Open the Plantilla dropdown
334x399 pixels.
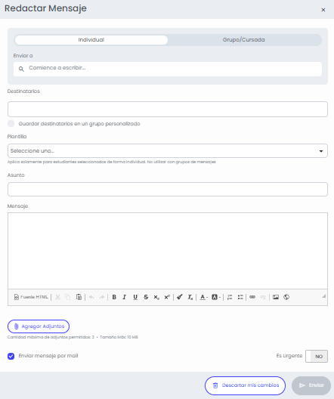click(168, 151)
